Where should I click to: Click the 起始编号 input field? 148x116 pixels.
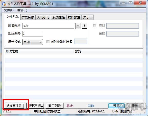pos(33,33)
